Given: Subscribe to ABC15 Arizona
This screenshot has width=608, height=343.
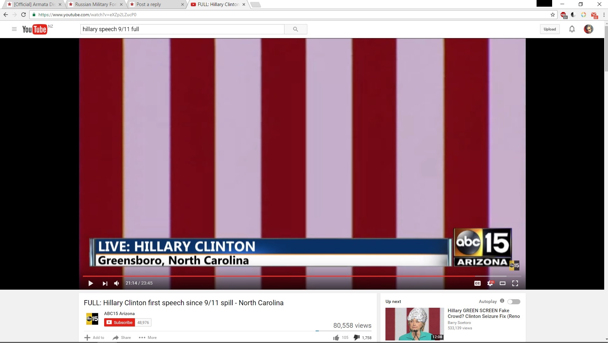Looking at the screenshot, I should 120,322.
